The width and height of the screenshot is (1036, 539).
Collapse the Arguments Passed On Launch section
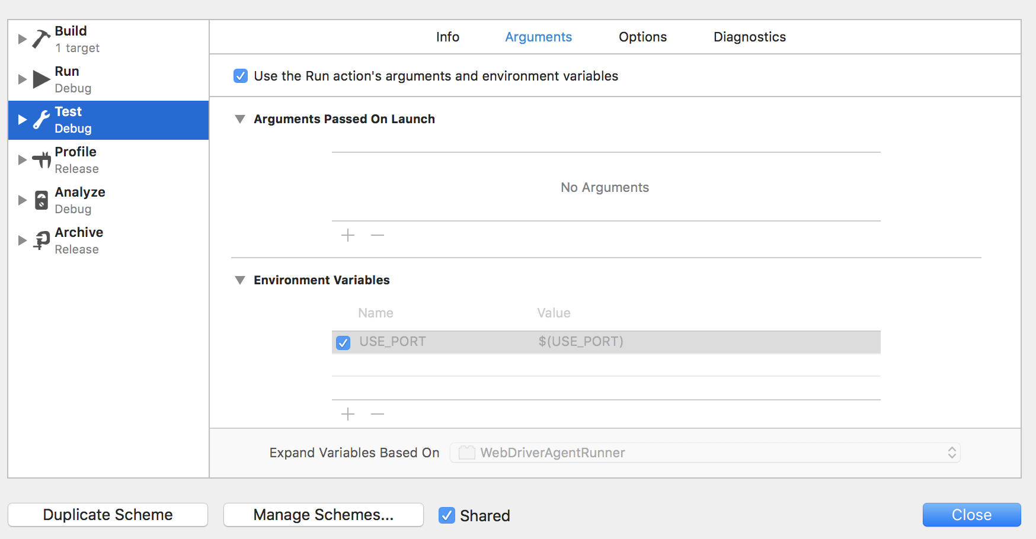(x=240, y=119)
